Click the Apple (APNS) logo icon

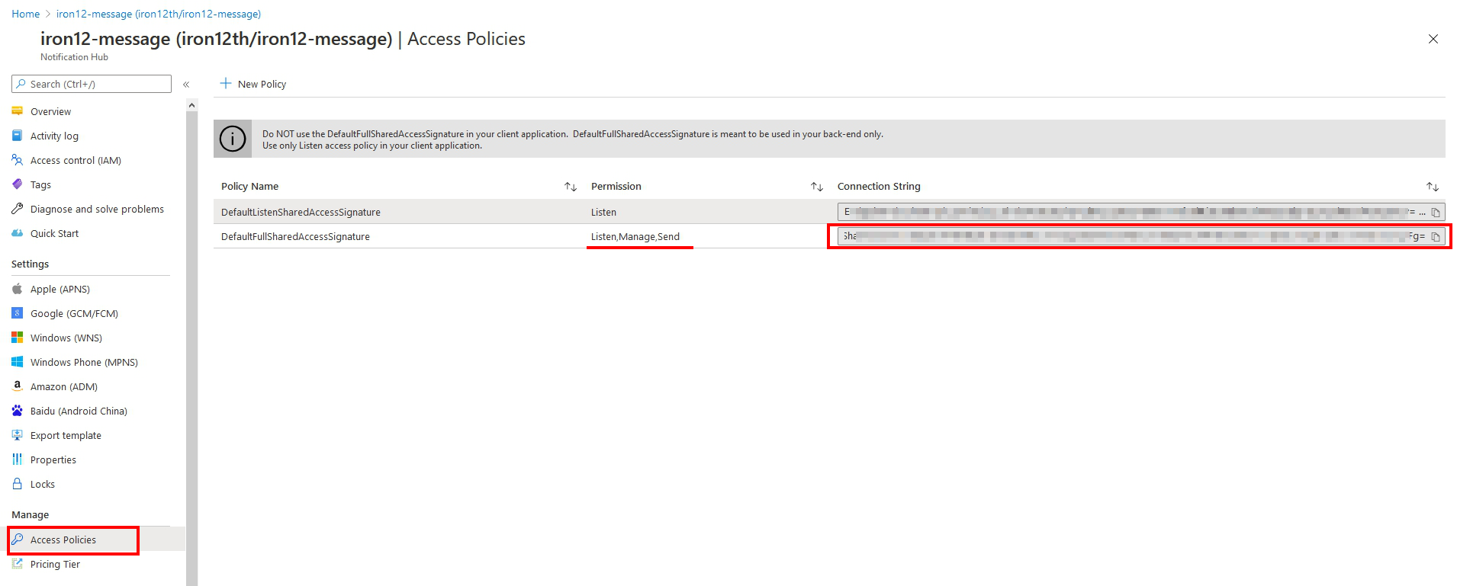click(17, 289)
